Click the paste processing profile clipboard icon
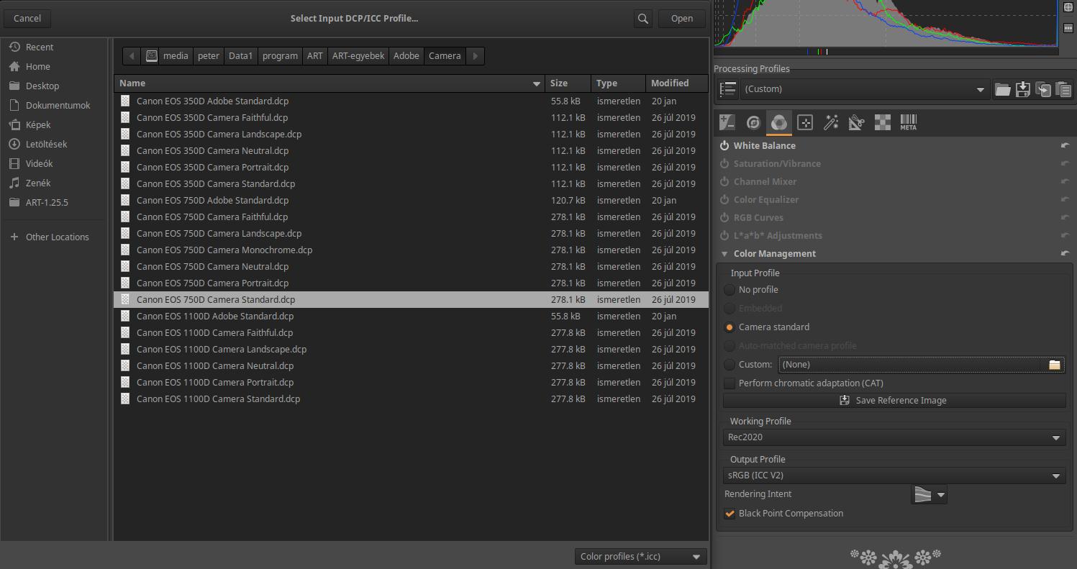 pyautogui.click(x=1063, y=89)
